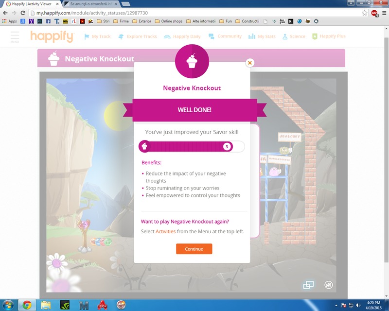Open the Windows Start menu
Viewport: 389px width, 311px height.
(x=8, y=305)
